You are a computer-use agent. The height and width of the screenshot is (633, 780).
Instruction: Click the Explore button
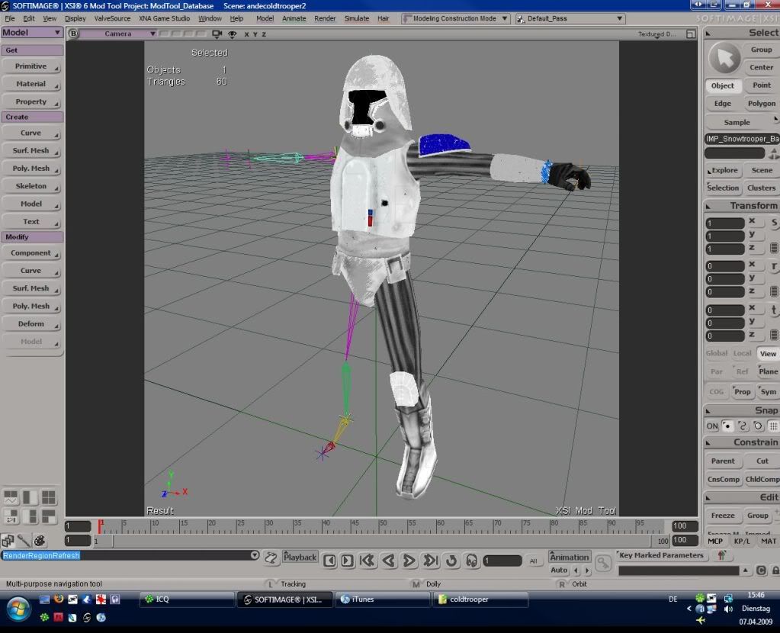click(723, 170)
